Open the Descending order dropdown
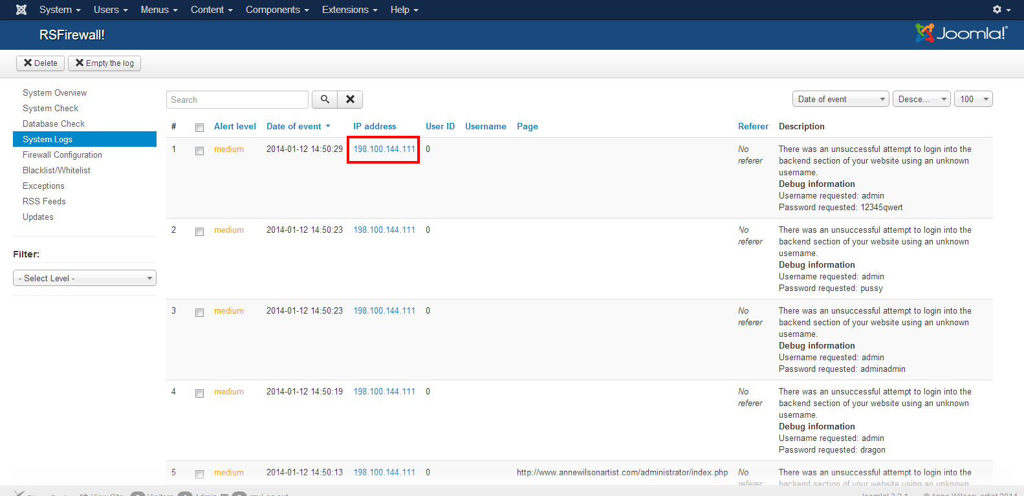 (x=922, y=99)
